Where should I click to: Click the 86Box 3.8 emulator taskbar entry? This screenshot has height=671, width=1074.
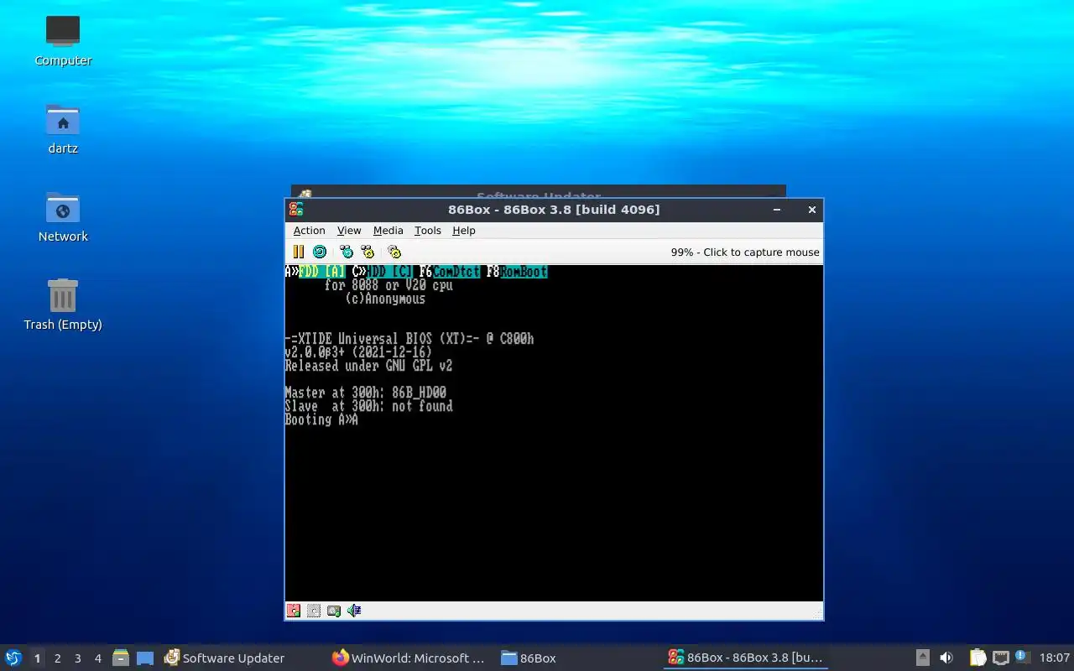[745, 658]
